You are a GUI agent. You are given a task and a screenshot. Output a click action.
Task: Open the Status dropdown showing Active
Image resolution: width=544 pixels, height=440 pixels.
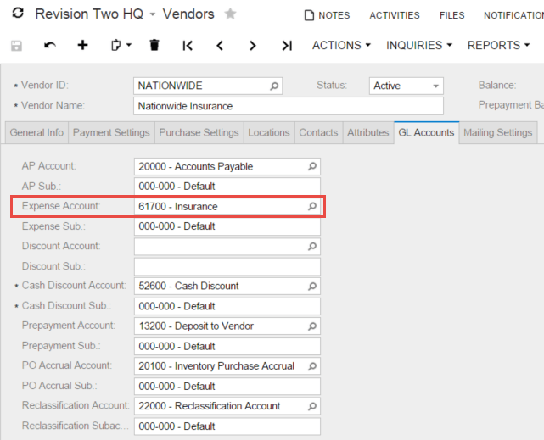406,86
